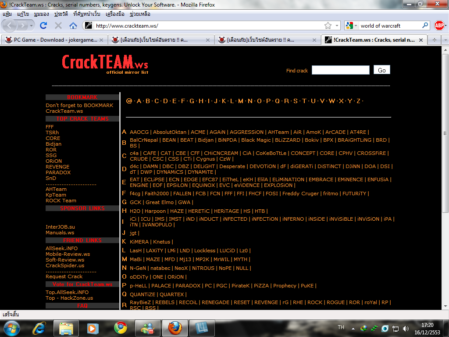Screen dimensions: 449x337
Task: Click the Find crack input field
Action: pyautogui.click(x=340, y=70)
